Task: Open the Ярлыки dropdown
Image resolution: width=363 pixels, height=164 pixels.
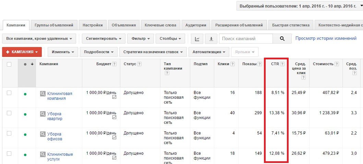Action: tap(245, 52)
